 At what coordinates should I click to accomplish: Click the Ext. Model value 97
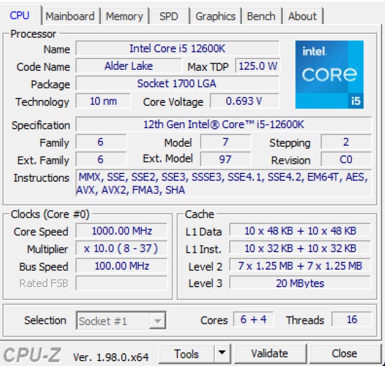coord(226,160)
